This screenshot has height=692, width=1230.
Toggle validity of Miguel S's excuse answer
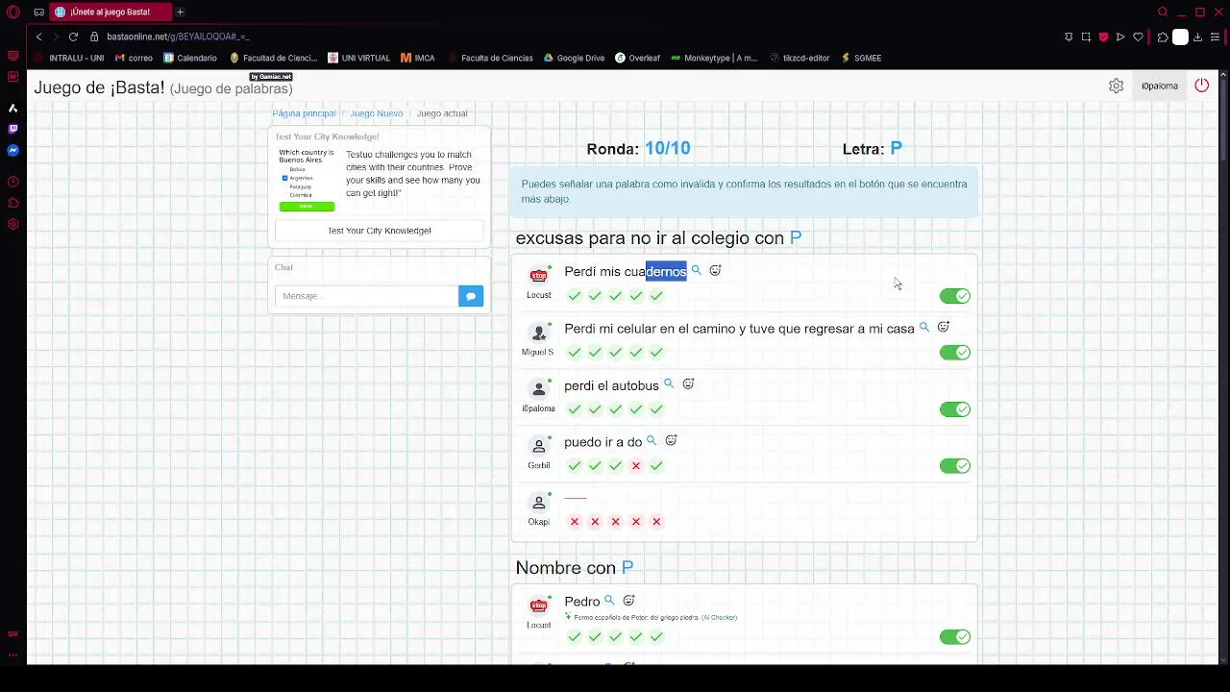(x=955, y=353)
